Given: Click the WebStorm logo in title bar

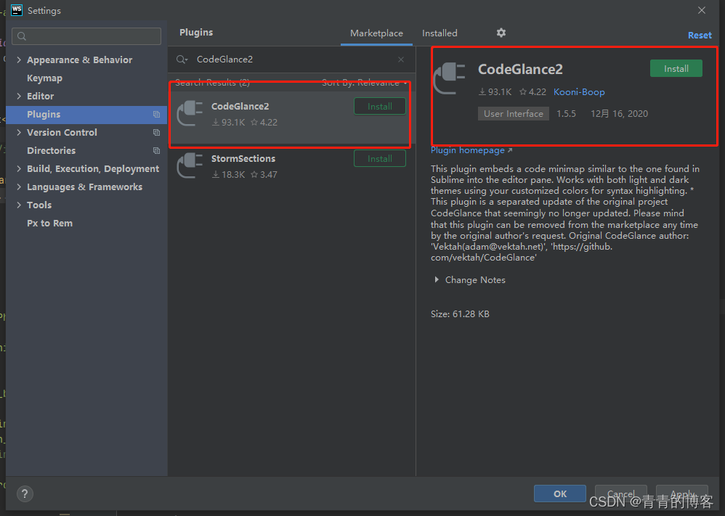Looking at the screenshot, I should pyautogui.click(x=17, y=10).
